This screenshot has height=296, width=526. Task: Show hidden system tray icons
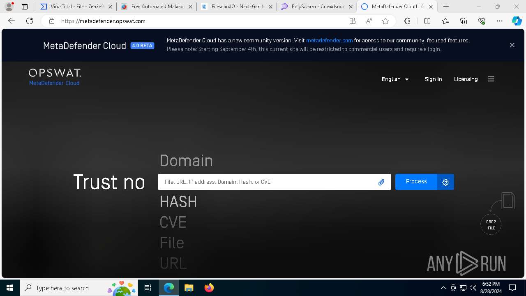pyautogui.click(x=443, y=288)
